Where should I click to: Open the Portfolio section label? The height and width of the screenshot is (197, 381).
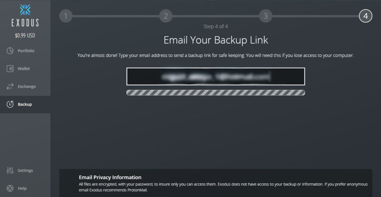click(26, 51)
